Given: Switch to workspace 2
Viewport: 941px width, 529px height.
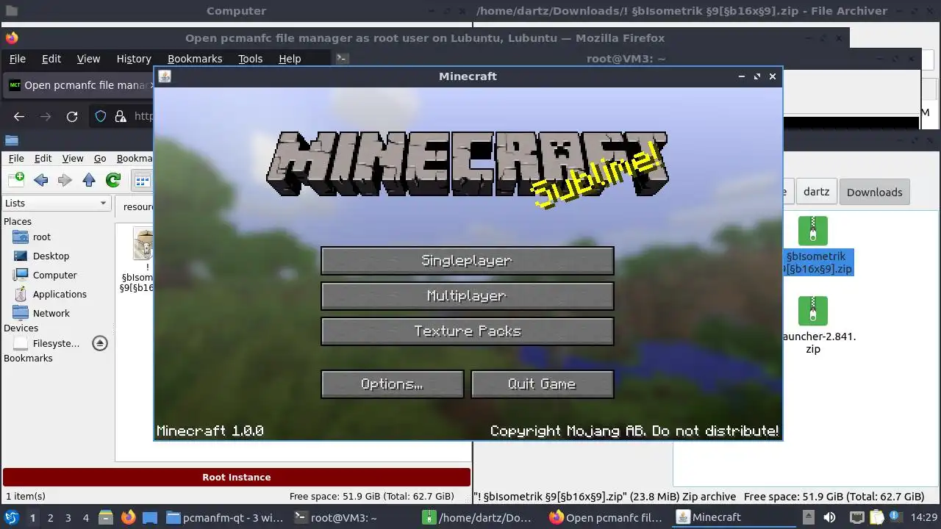Looking at the screenshot, I should [x=50, y=518].
